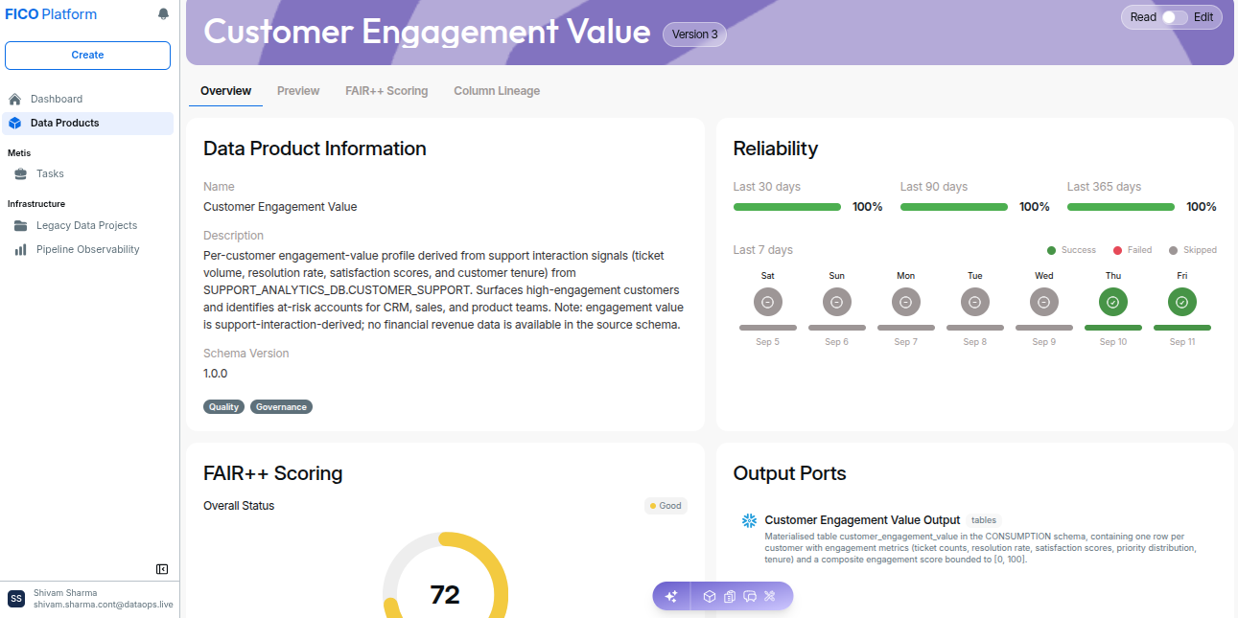Viewport: 1238px width, 618px height.
Task: Click the Output Ports heading
Action: (x=790, y=473)
